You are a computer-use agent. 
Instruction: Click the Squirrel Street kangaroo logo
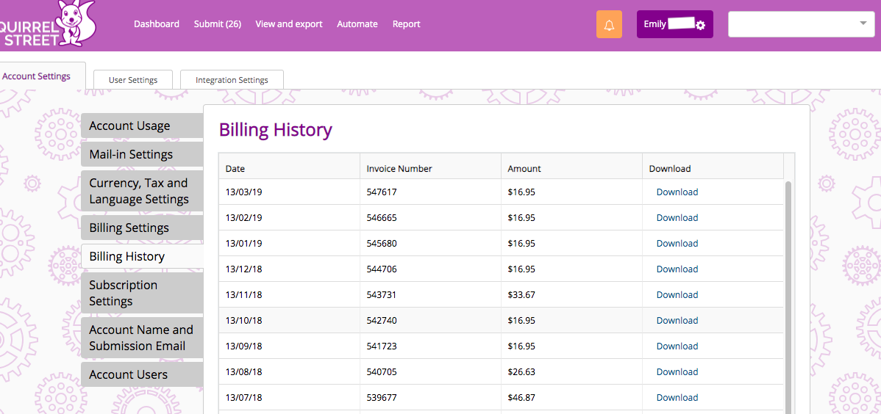[48, 23]
